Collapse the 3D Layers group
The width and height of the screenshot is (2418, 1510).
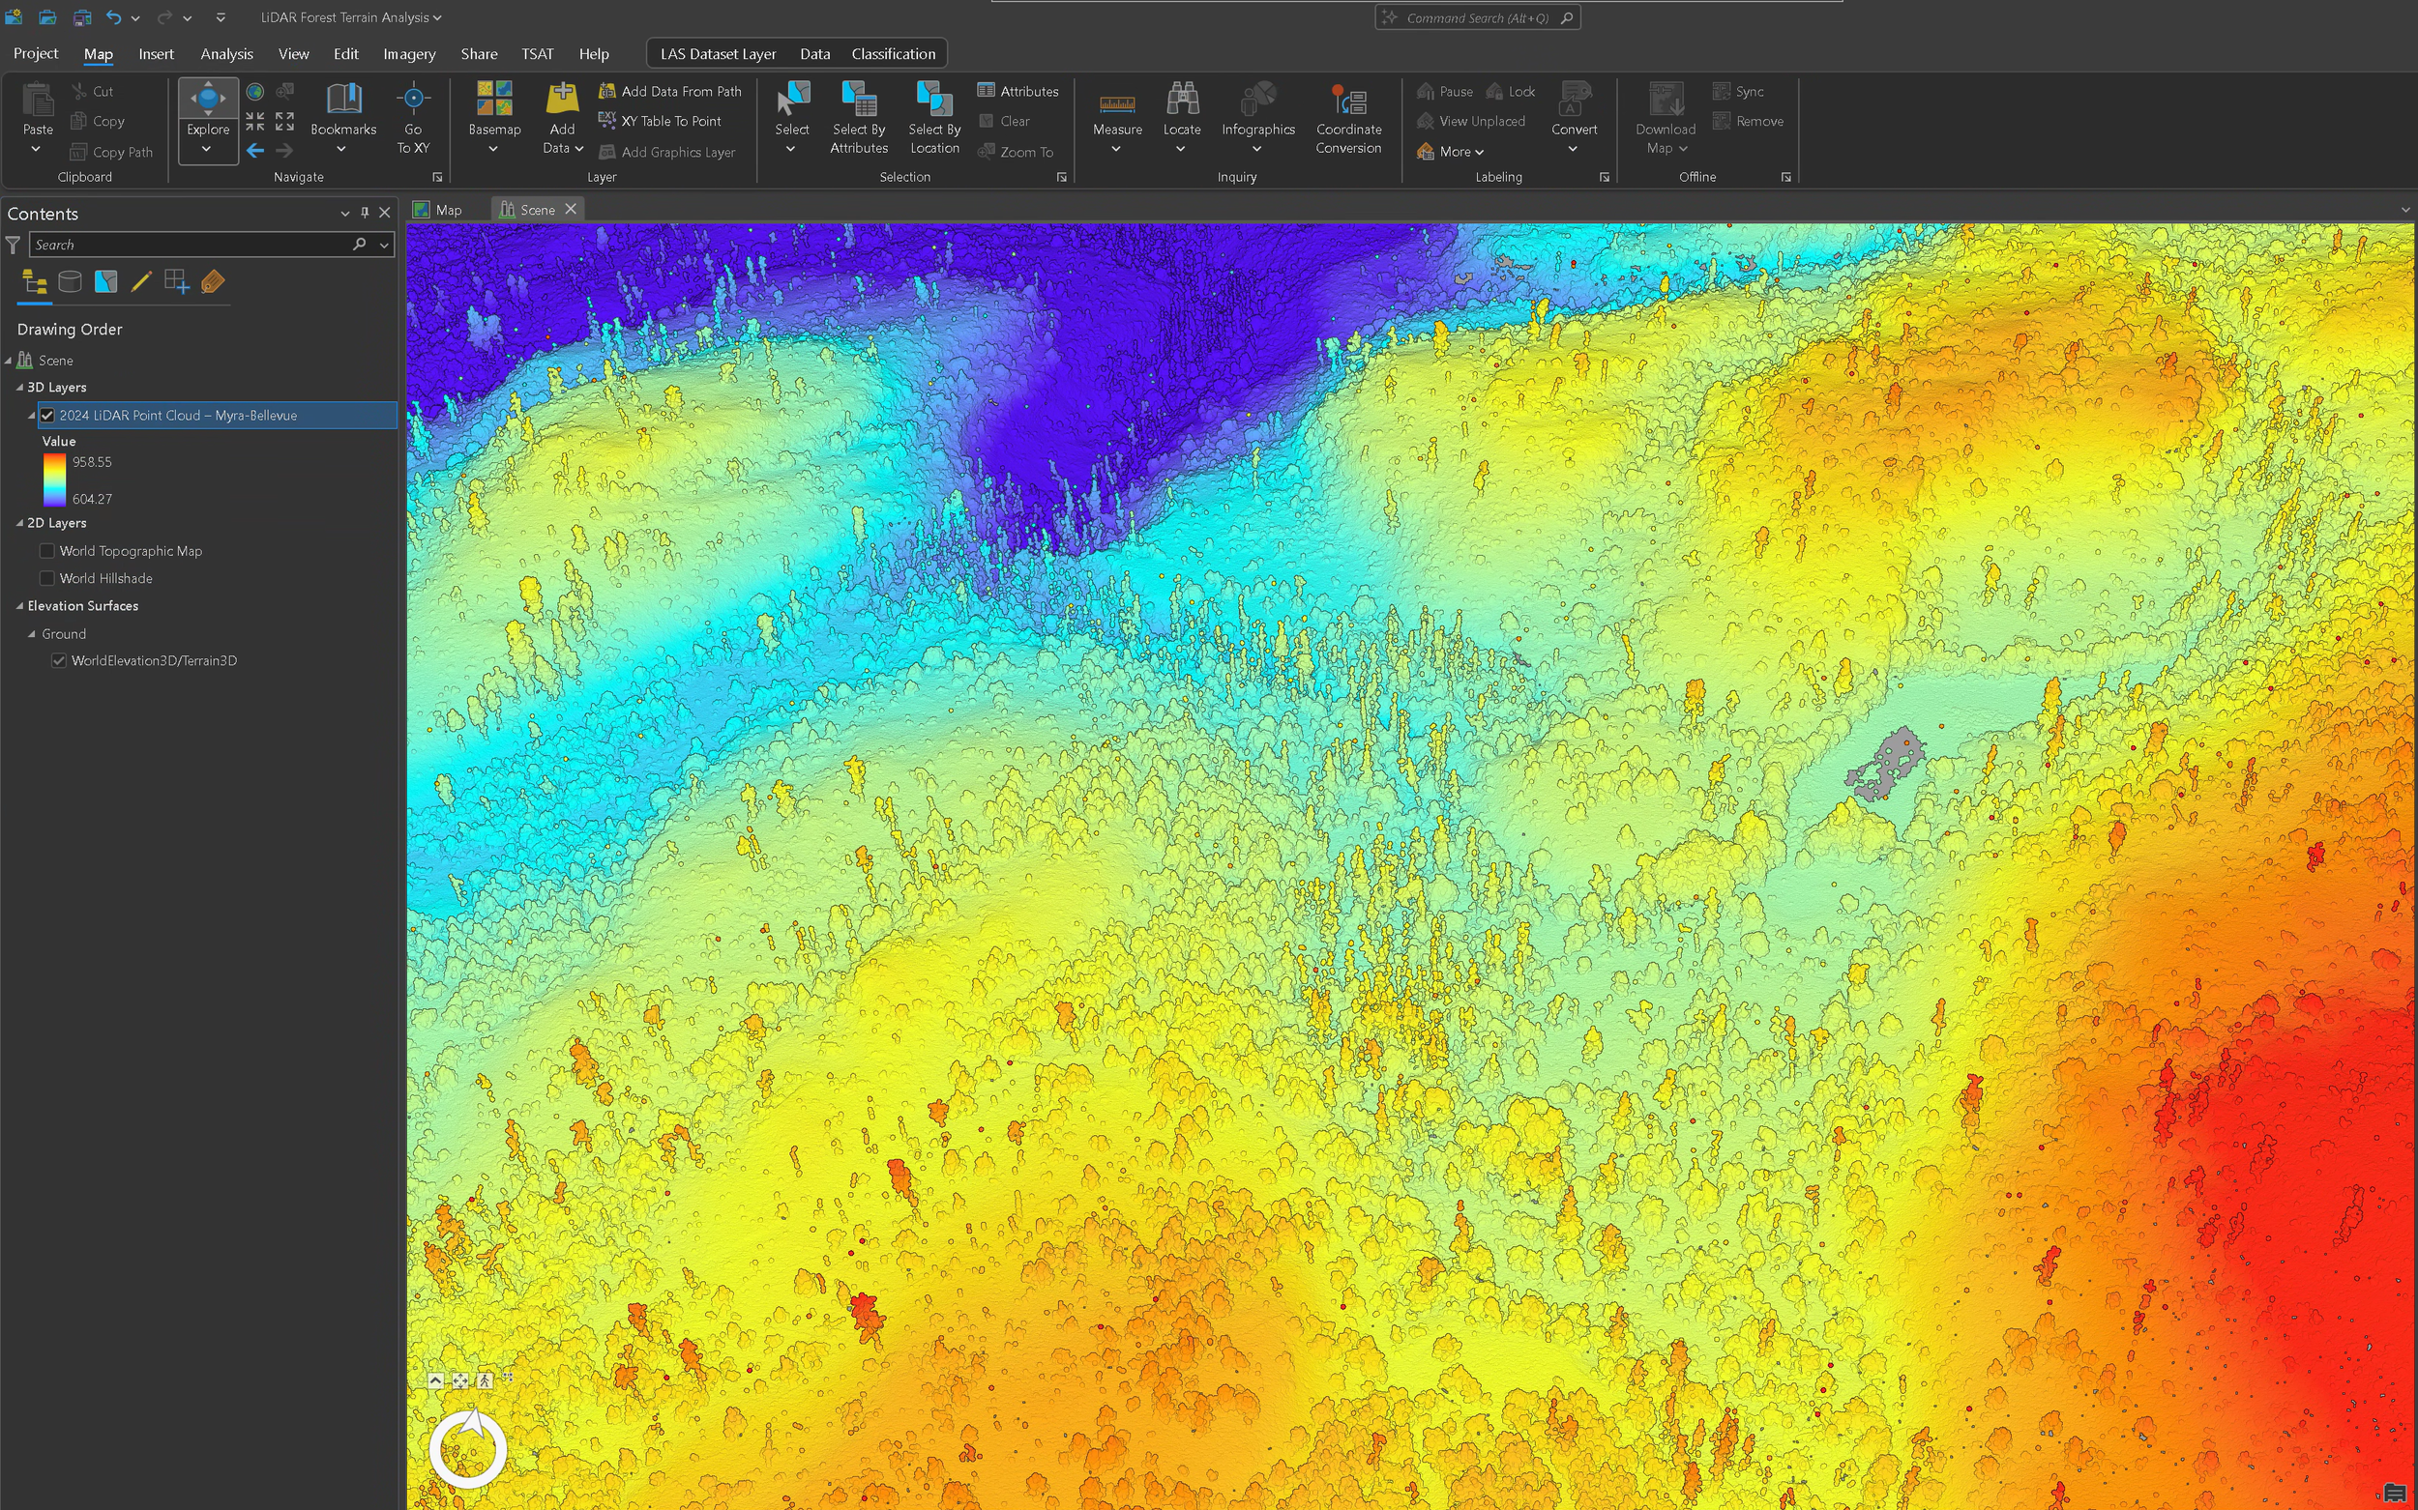(x=19, y=388)
